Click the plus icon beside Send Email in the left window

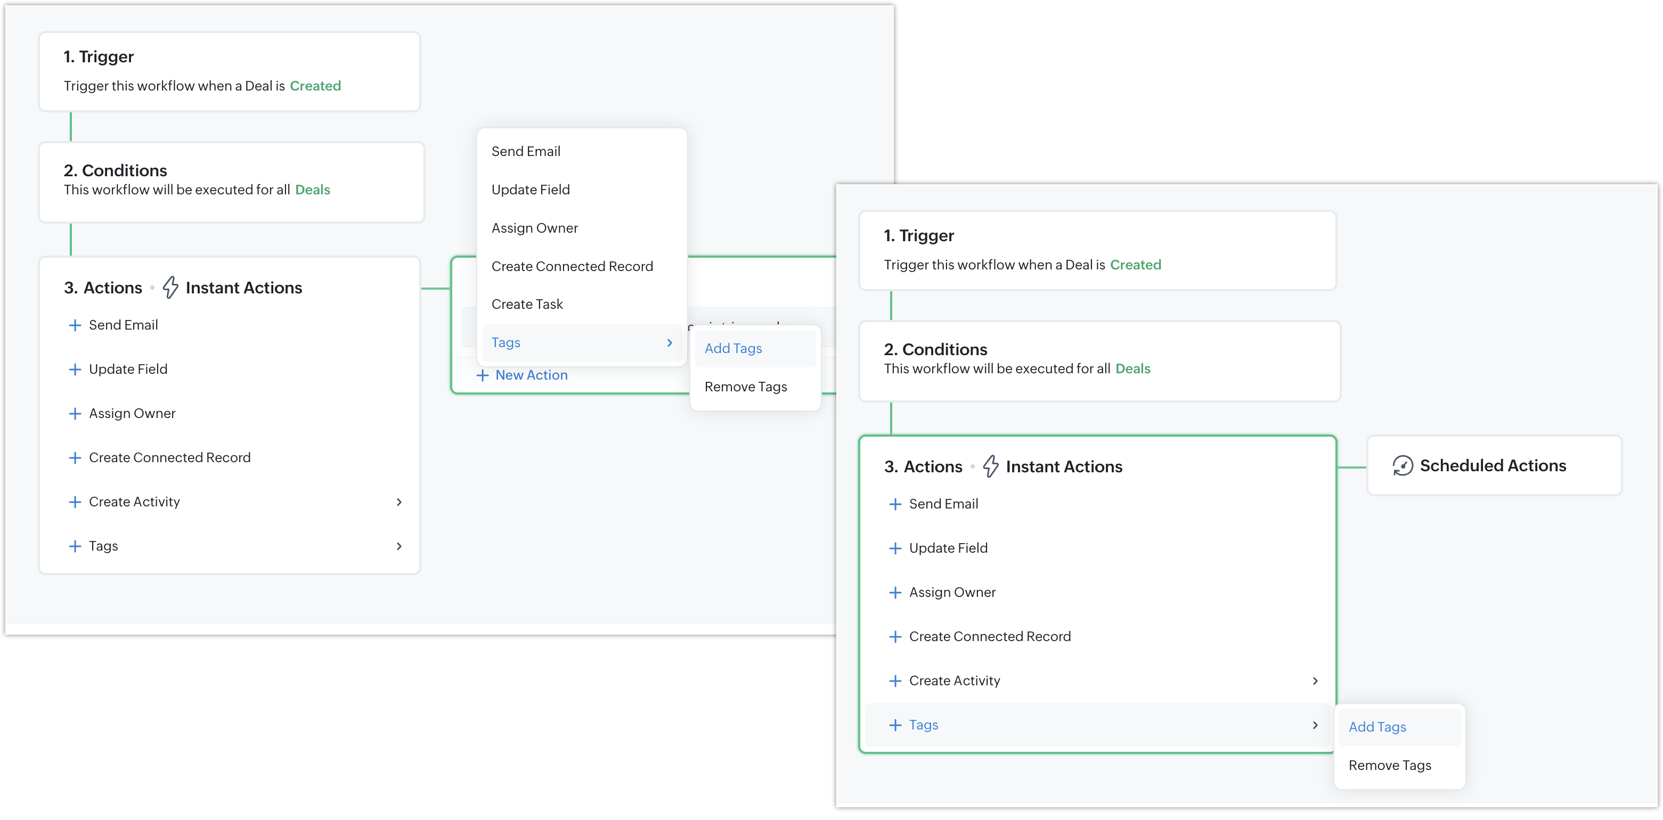coord(75,325)
